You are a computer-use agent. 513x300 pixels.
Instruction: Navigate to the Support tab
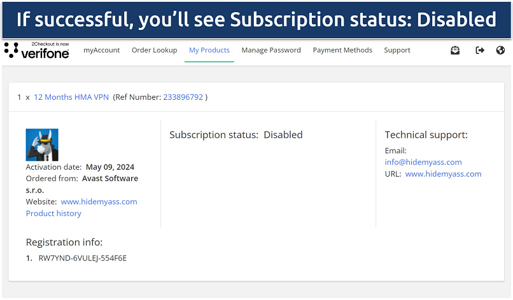tap(397, 50)
